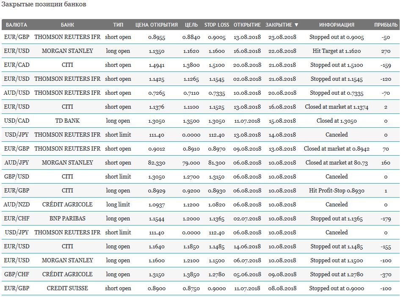Screen dimensions: 401x297
Task: Select the BNP PARIBAS bank entry
Action: click(67, 218)
